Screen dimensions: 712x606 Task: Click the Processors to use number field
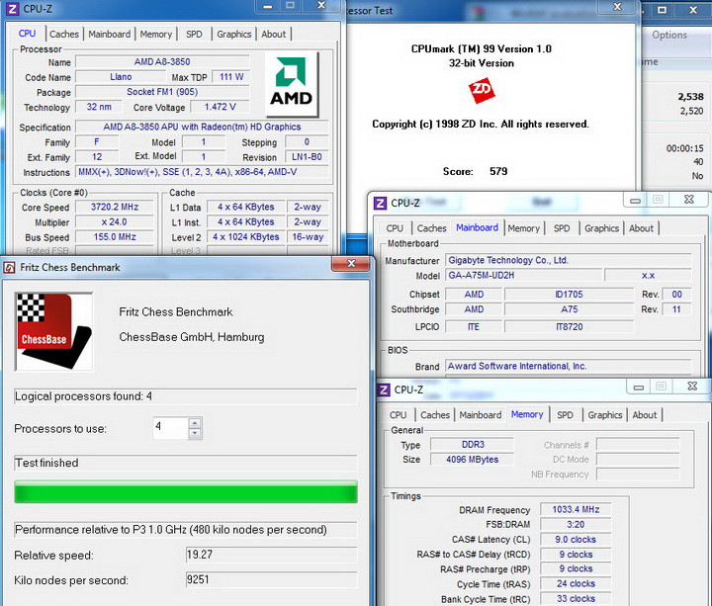click(171, 428)
